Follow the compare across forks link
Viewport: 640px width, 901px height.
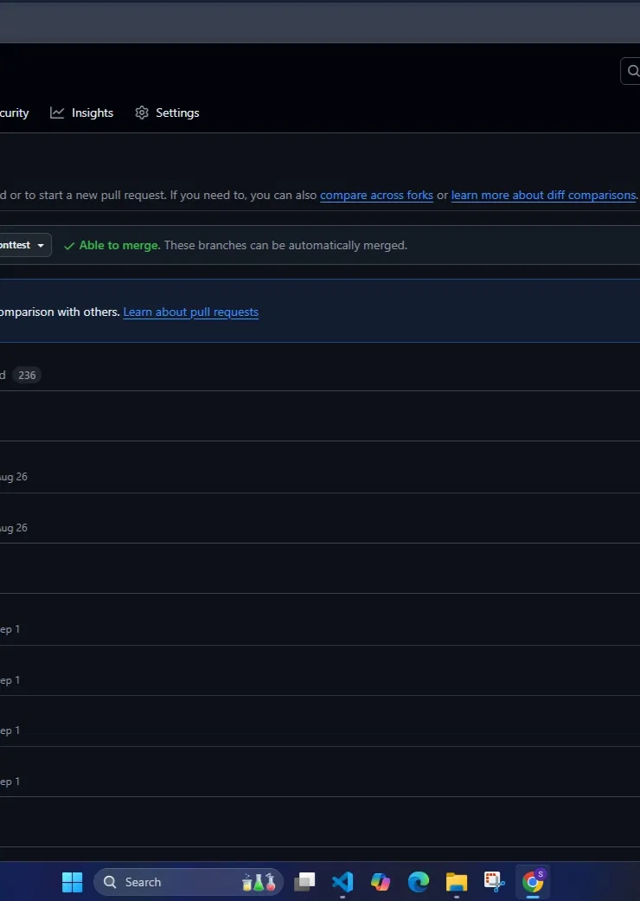tap(376, 195)
